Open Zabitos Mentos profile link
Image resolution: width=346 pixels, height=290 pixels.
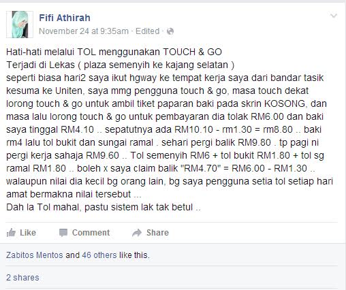(35, 255)
